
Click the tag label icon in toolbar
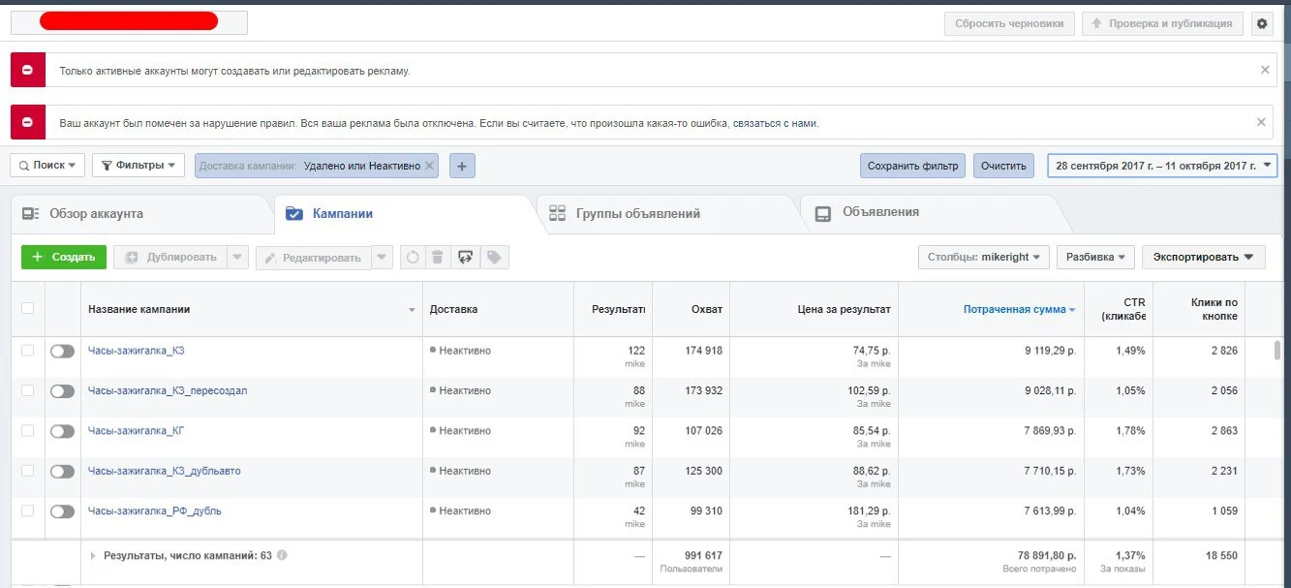pyautogui.click(x=494, y=257)
